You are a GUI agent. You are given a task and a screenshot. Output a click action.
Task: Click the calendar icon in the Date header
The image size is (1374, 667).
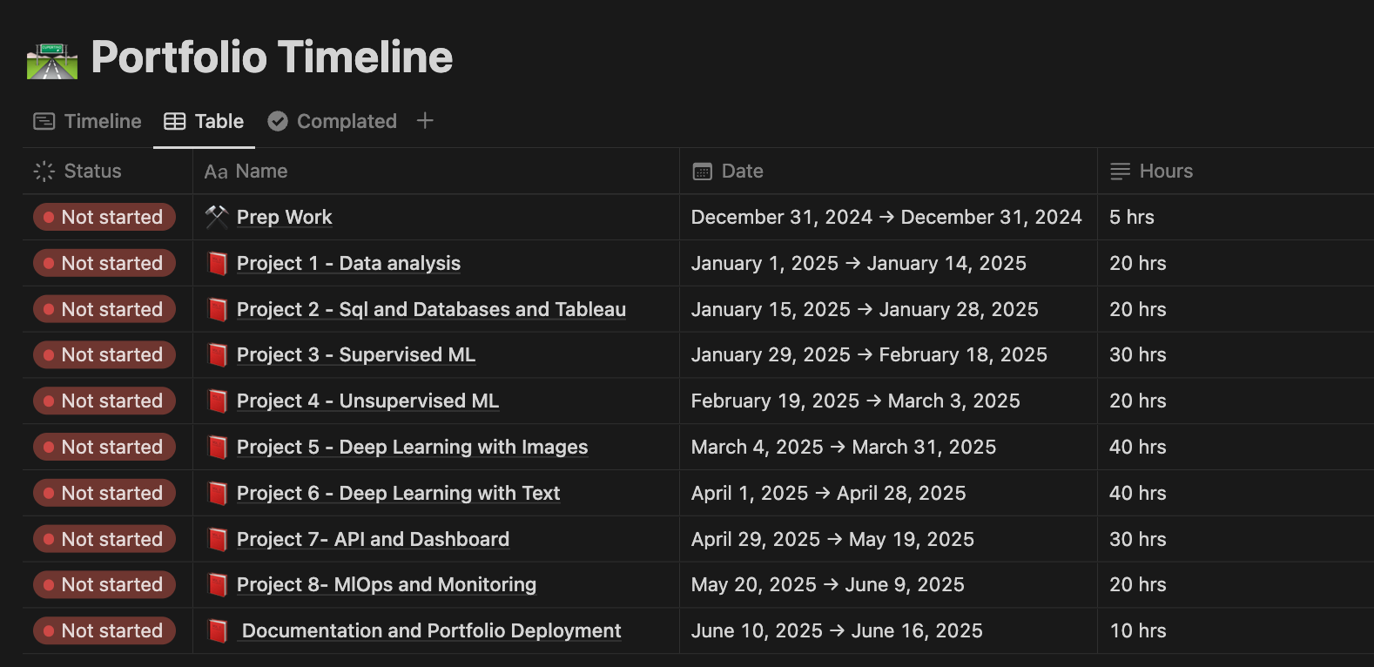(702, 172)
